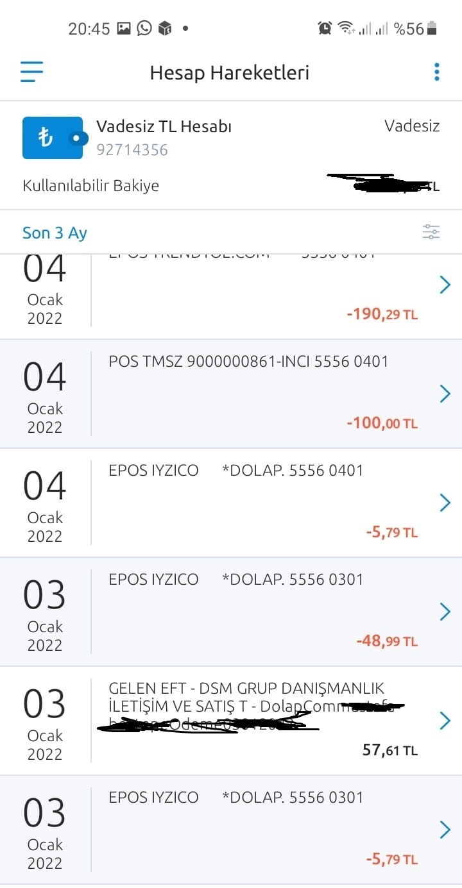
Task: Tap the Kullanılabilir Bakiye label
Action: click(90, 186)
